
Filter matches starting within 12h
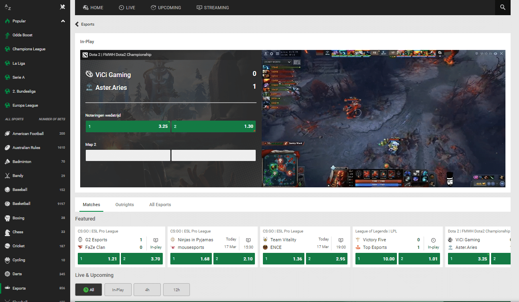[x=176, y=290]
